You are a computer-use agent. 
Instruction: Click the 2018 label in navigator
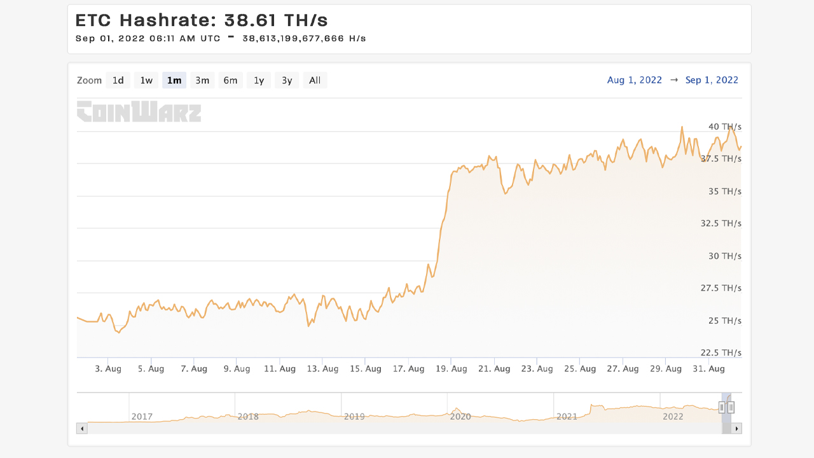[x=248, y=417]
